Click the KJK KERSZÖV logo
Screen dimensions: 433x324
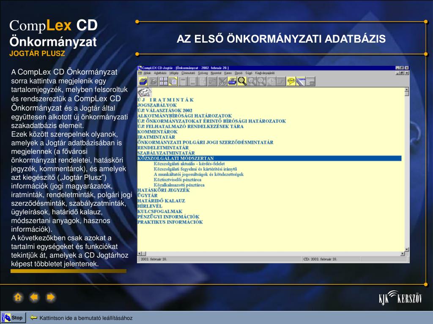tap(400, 298)
